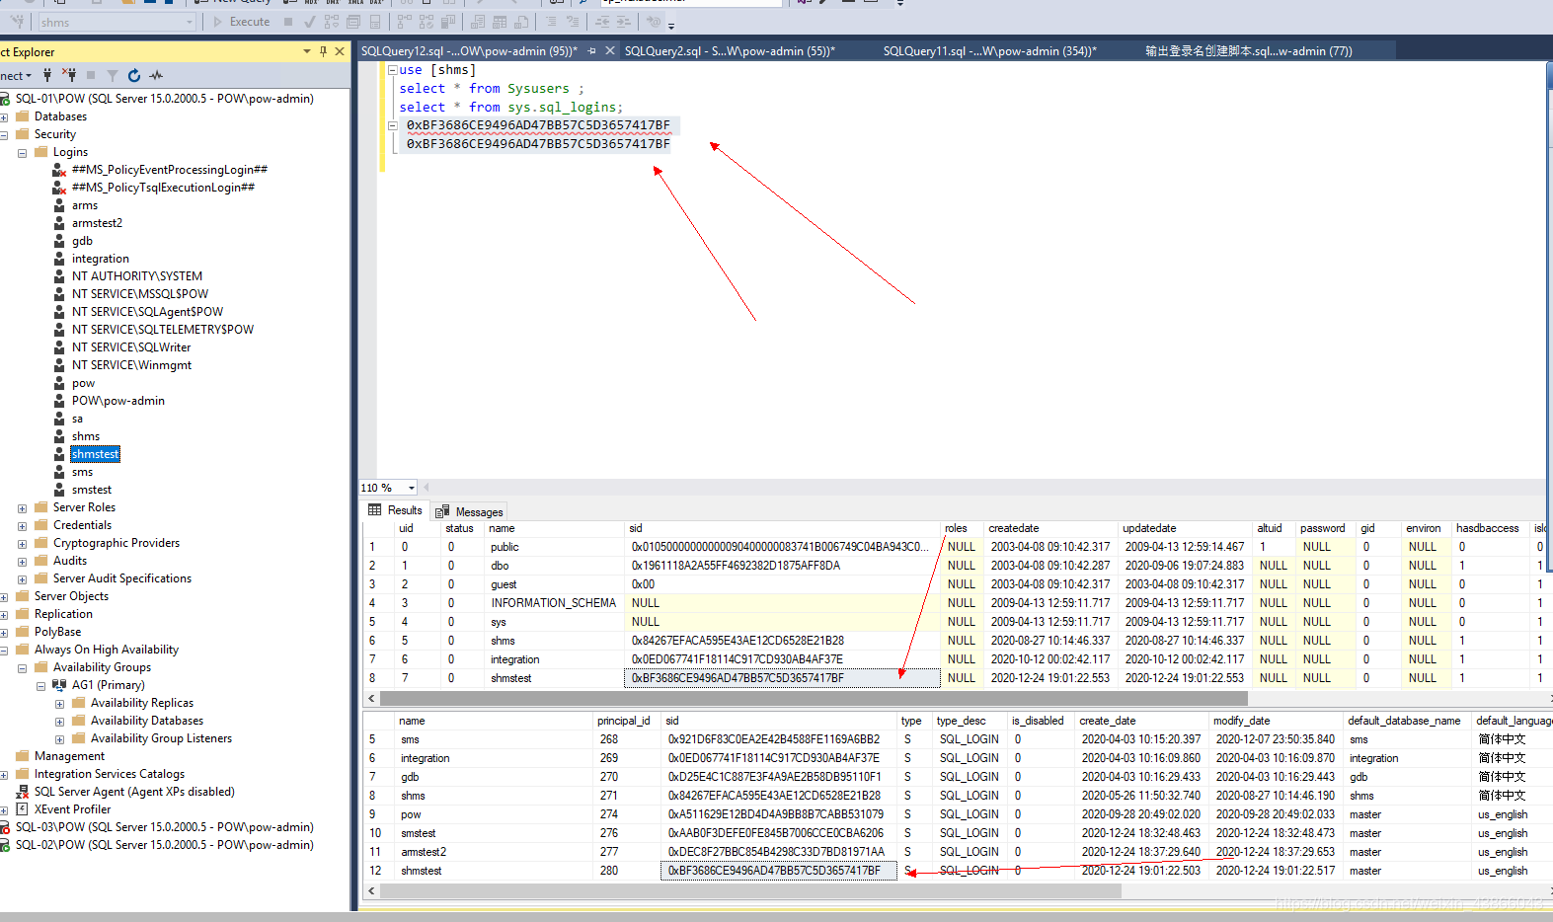Select SQL Server Agent node
The image size is (1553, 922).
[x=134, y=792]
